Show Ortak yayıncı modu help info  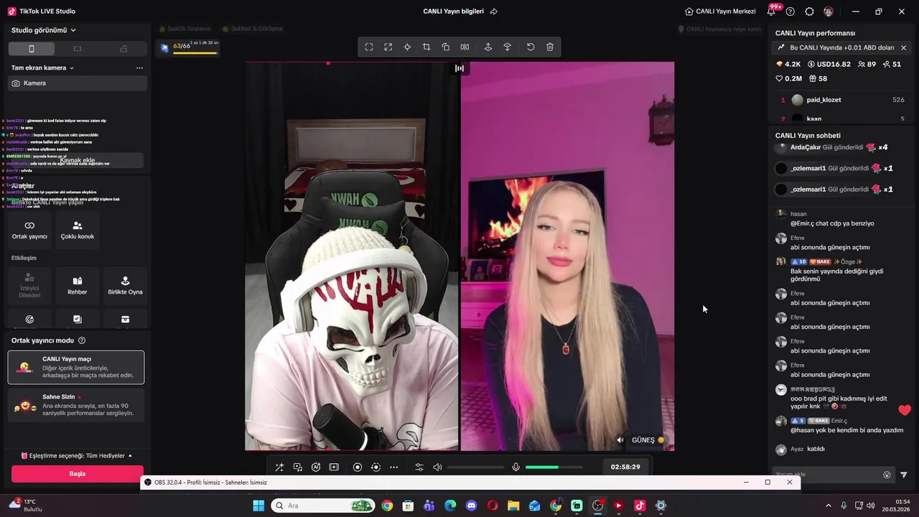[82, 340]
